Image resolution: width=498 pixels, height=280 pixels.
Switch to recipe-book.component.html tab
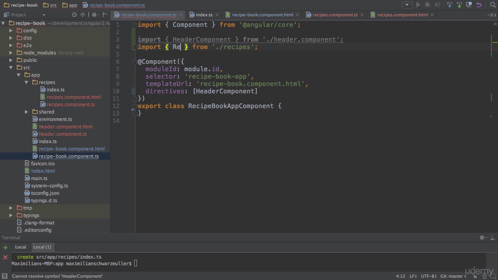coord(263,15)
